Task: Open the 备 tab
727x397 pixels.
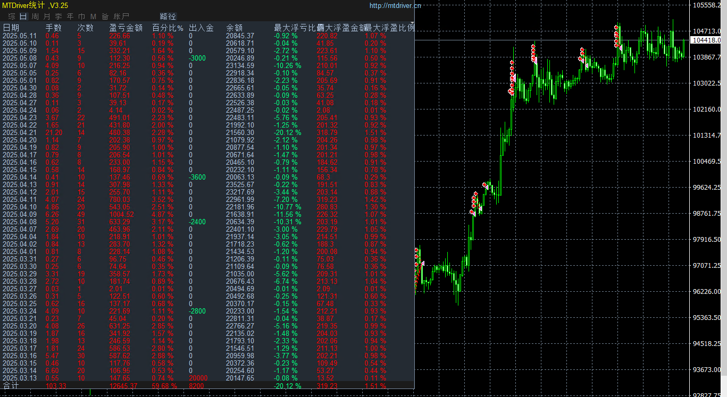Action: click(x=105, y=16)
